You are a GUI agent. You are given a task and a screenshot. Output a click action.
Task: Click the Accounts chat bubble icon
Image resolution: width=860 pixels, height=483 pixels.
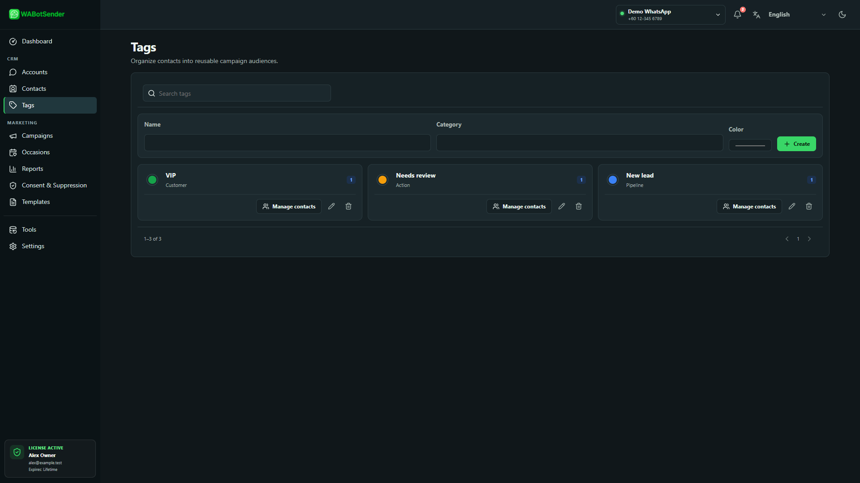[x=13, y=72]
